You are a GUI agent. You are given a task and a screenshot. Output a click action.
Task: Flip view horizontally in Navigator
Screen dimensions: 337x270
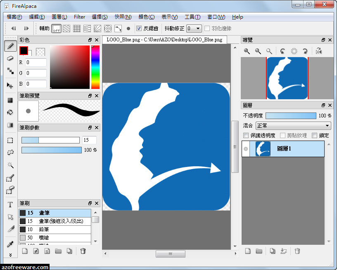(x=318, y=51)
